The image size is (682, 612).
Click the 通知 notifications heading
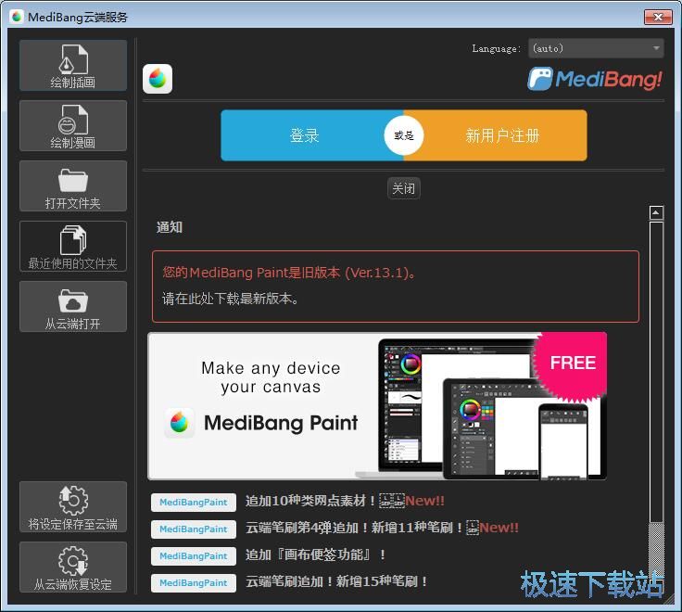pos(170,227)
